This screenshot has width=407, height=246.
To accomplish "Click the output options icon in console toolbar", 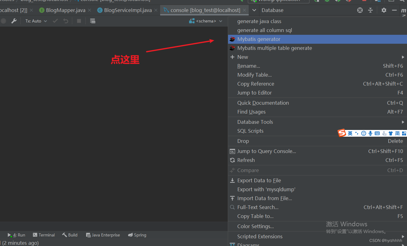I will coord(93,21).
